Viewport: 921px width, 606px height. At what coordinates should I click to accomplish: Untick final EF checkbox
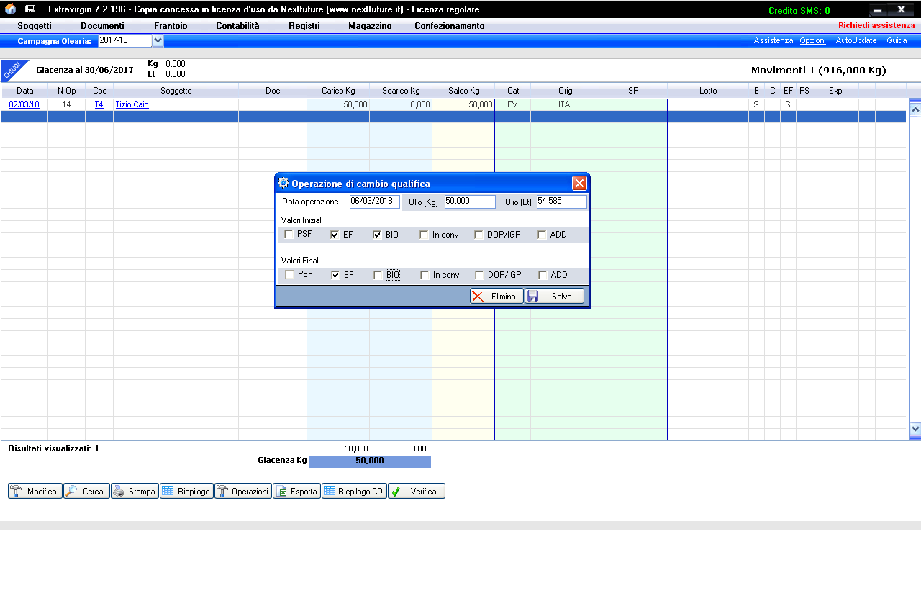pyautogui.click(x=335, y=275)
